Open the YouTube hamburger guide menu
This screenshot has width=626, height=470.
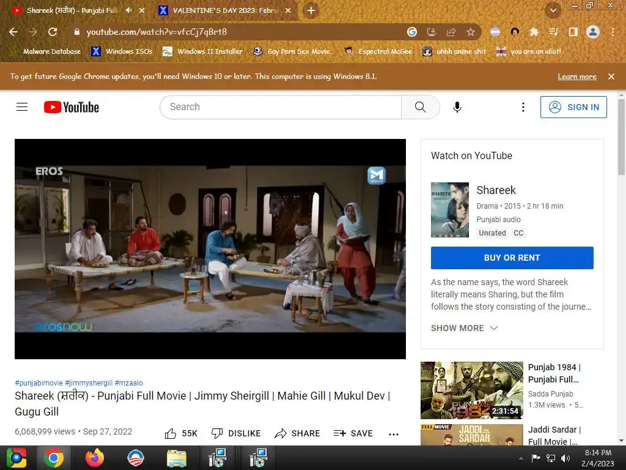22,107
